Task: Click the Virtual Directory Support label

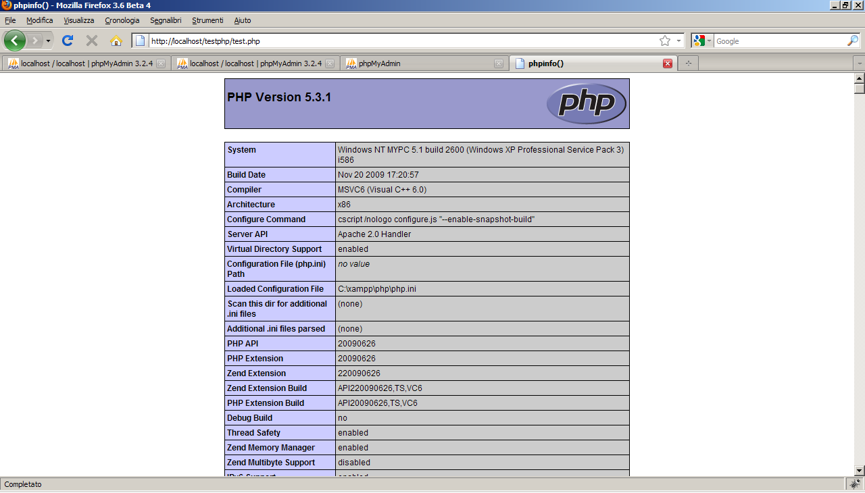Action: (274, 249)
